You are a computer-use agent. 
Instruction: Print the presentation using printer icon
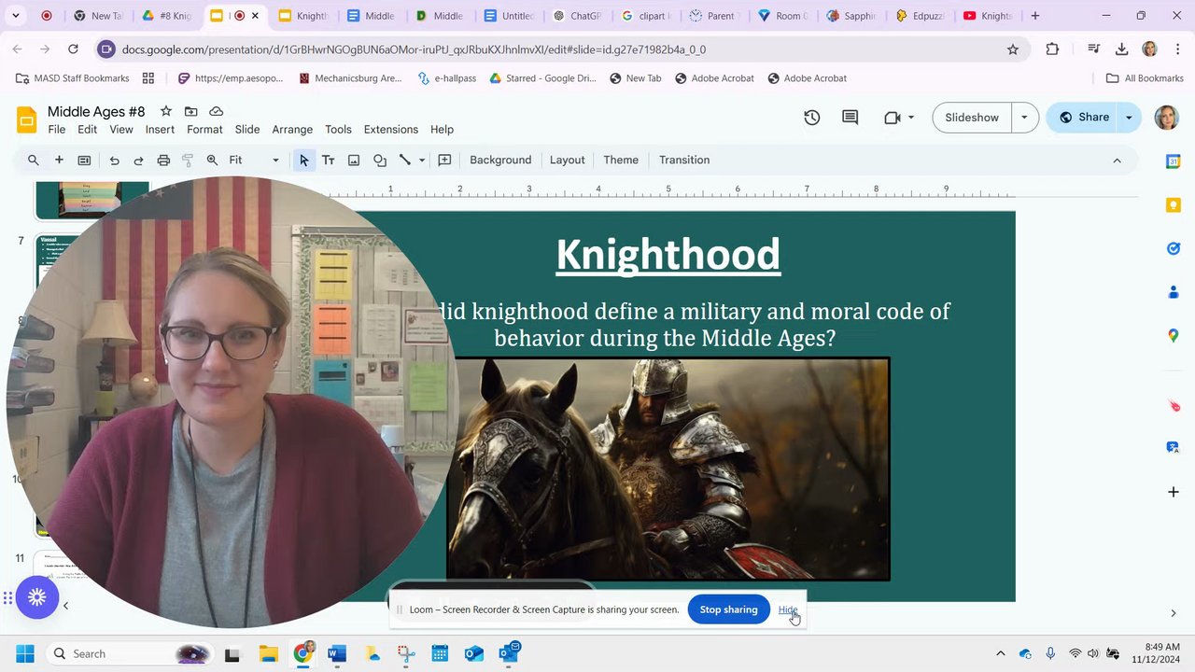coord(163,161)
